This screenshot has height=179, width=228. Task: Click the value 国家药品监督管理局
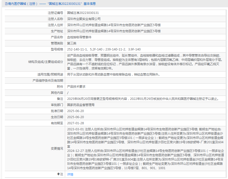pyautogui.click(x=81, y=105)
